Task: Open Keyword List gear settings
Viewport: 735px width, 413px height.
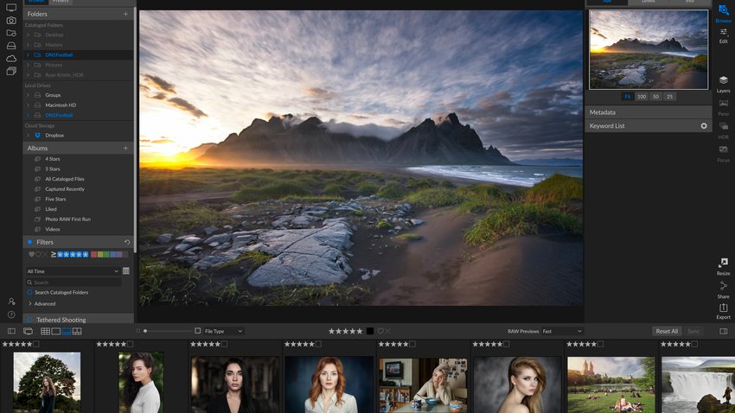Action: [x=704, y=126]
